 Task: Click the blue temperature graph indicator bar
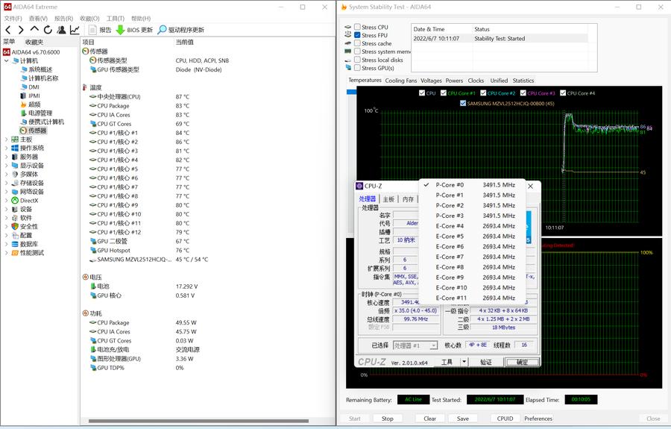pyautogui.click(x=351, y=92)
